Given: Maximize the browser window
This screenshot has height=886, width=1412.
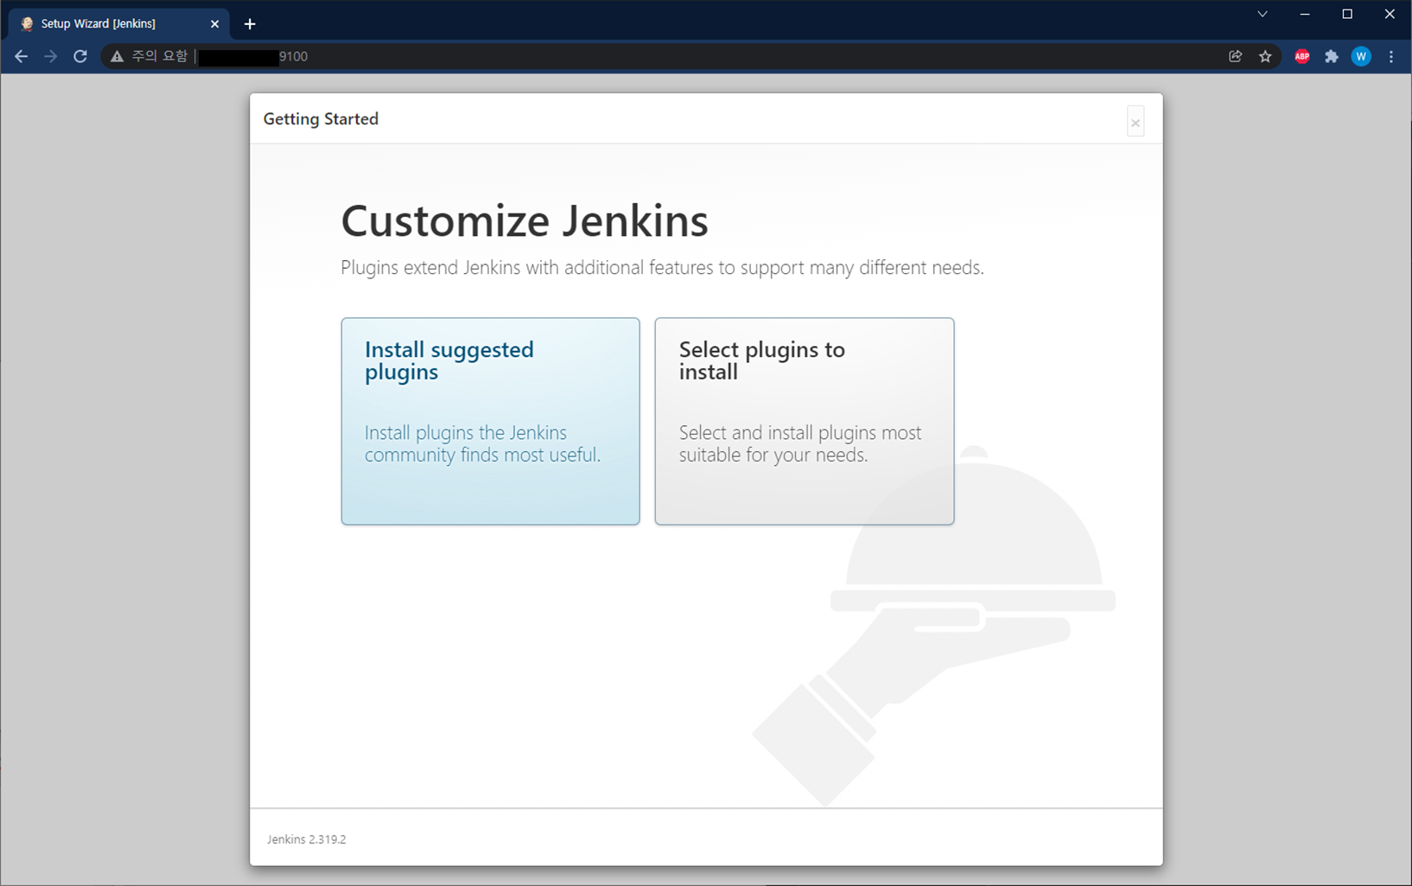Looking at the screenshot, I should click(1347, 15).
